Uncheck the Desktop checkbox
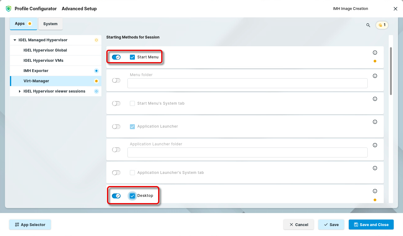403x236 pixels. (132, 196)
